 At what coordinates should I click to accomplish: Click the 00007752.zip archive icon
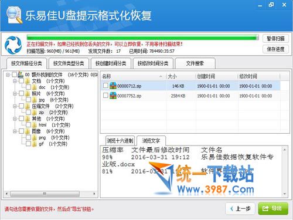(x=113, y=96)
